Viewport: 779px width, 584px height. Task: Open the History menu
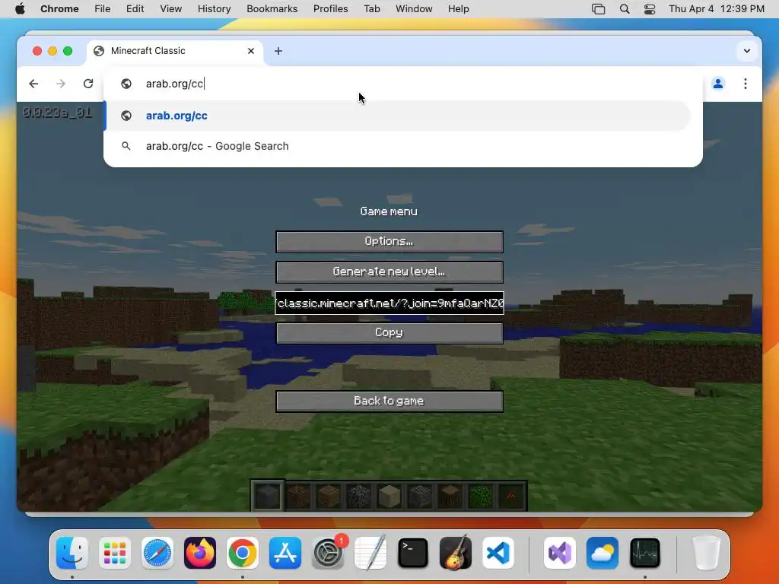point(214,8)
